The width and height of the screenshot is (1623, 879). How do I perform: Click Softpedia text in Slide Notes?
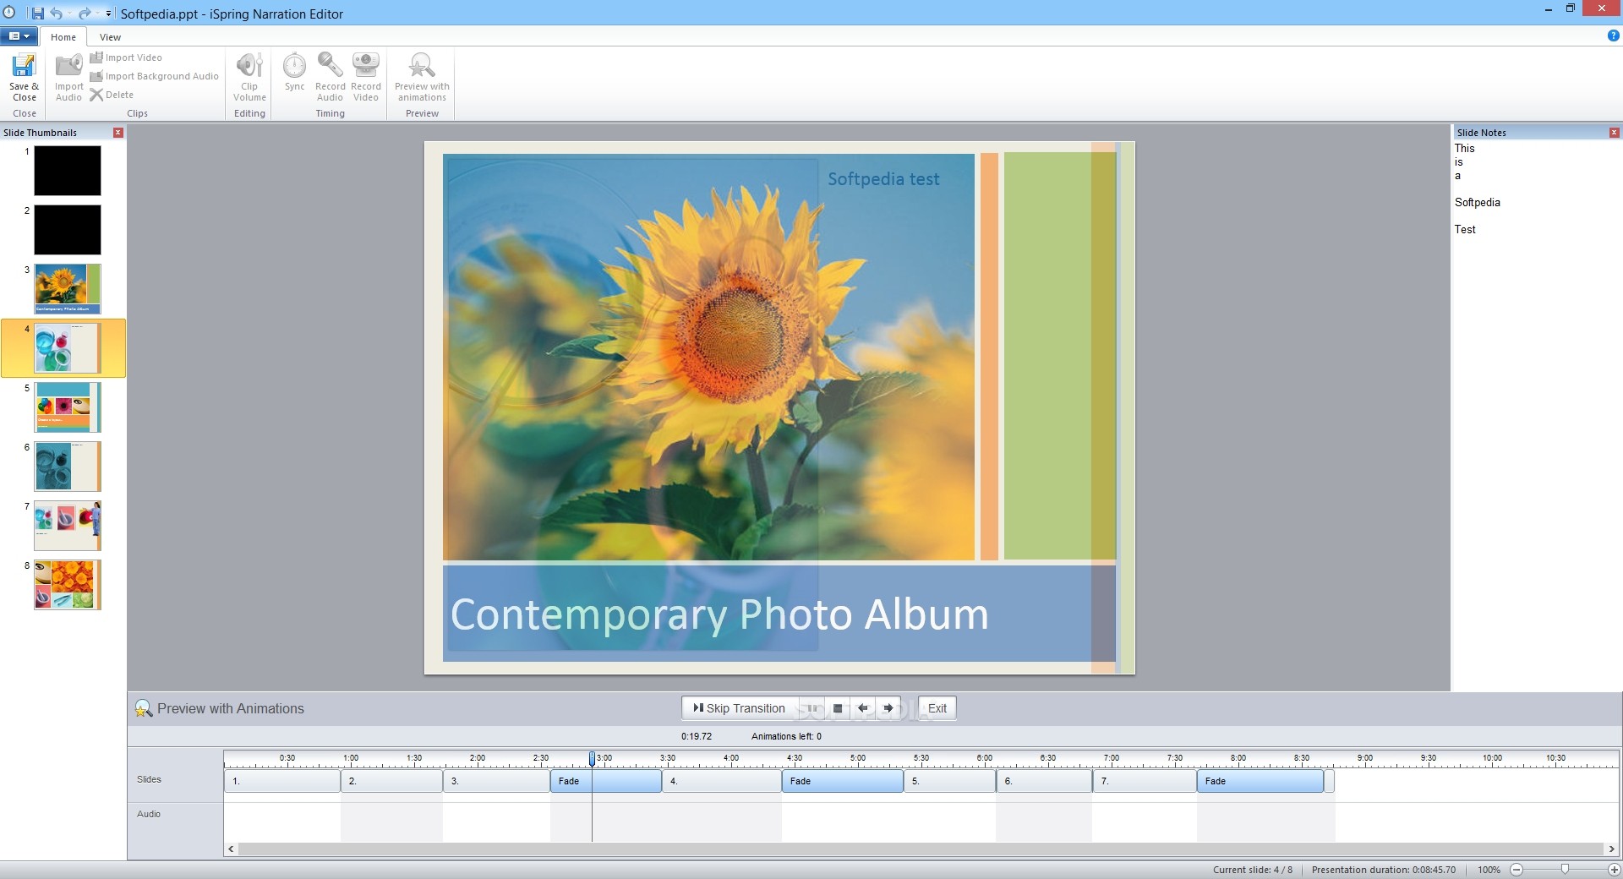coord(1478,203)
